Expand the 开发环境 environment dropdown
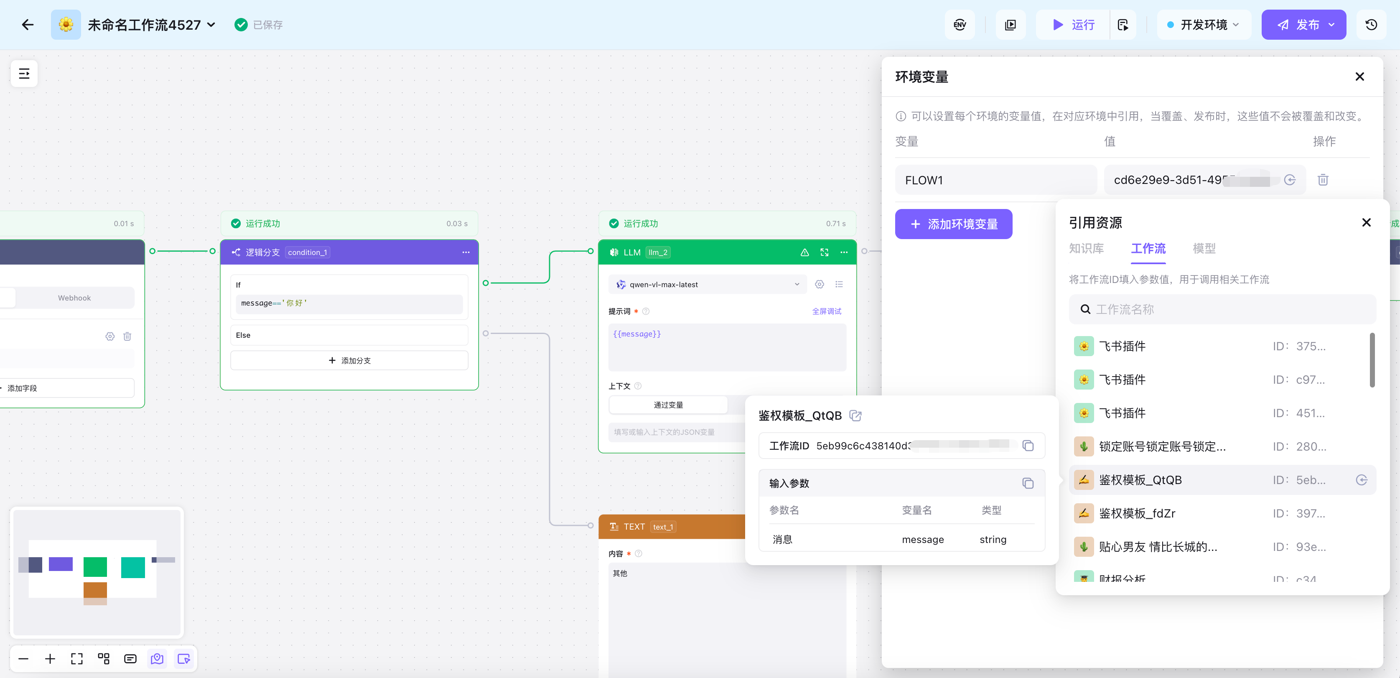Screen dimensions: 1400x678 [x=1204, y=25]
